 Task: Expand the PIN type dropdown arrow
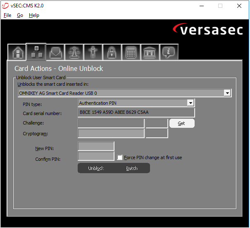point(190,103)
